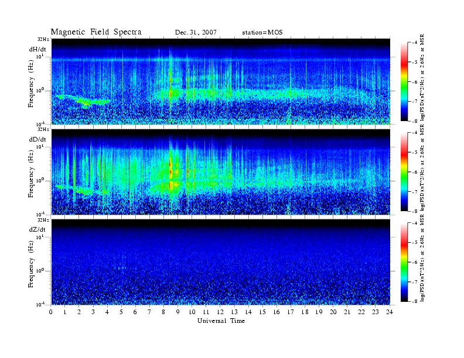The height and width of the screenshot is (358, 464).
Task: Click the dZ/dt spectrogram plot
Action: click(x=221, y=262)
